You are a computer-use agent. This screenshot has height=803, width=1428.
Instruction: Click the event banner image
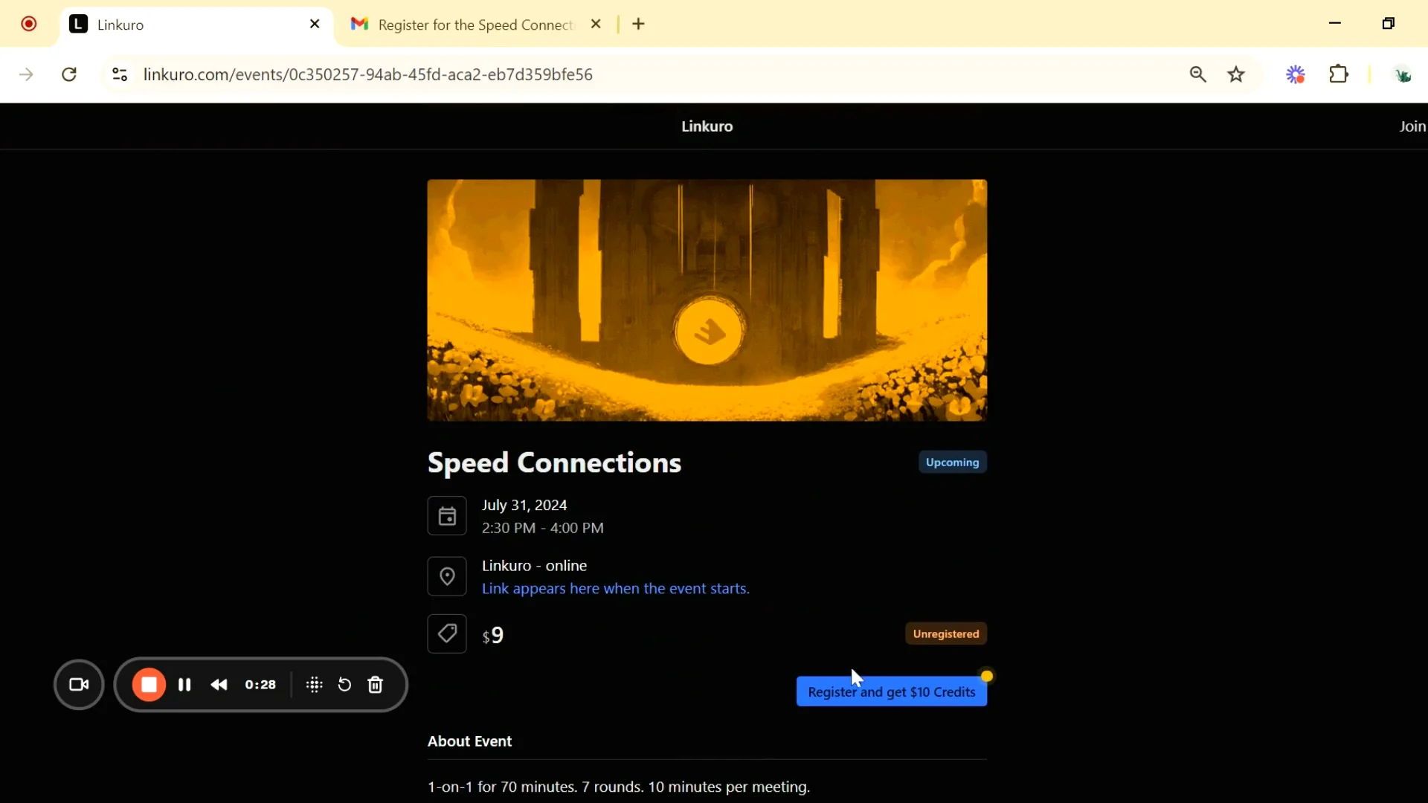(707, 300)
